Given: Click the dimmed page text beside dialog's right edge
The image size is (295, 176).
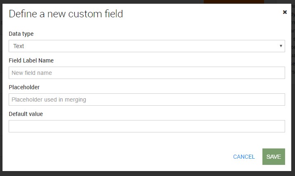Looking at the screenshot, I should point(293,37).
